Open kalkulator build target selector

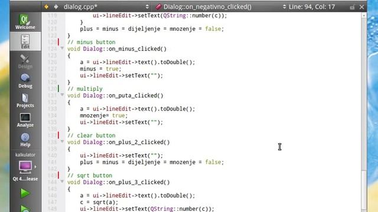[x=25, y=167]
